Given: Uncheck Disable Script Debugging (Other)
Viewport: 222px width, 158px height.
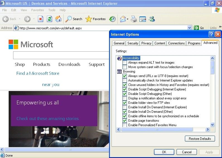Looking at the screenshot, I should coord(125,94).
